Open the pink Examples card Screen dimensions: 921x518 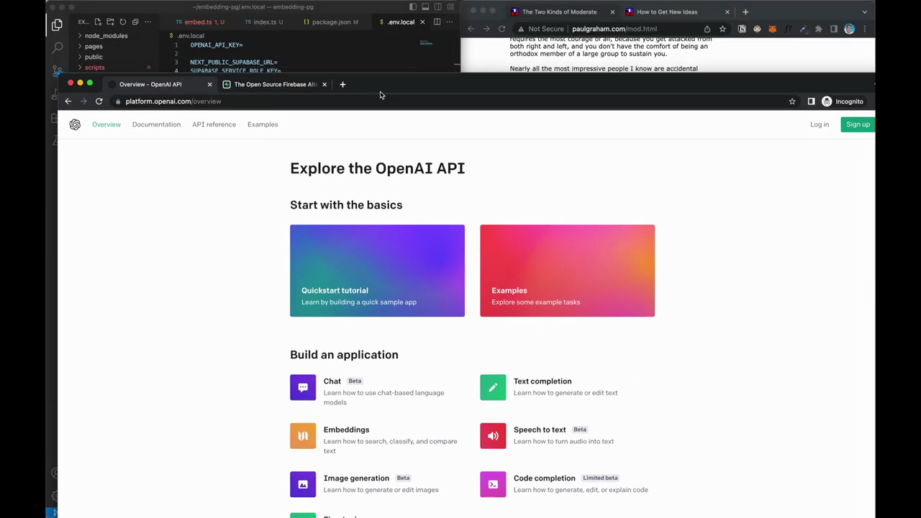(567, 271)
